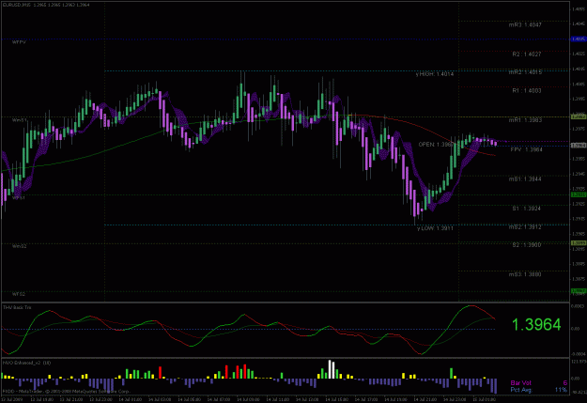This screenshot has width=587, height=403.
Task: Click the 14 Jul 15:00 time label
Action: pos(336,399)
